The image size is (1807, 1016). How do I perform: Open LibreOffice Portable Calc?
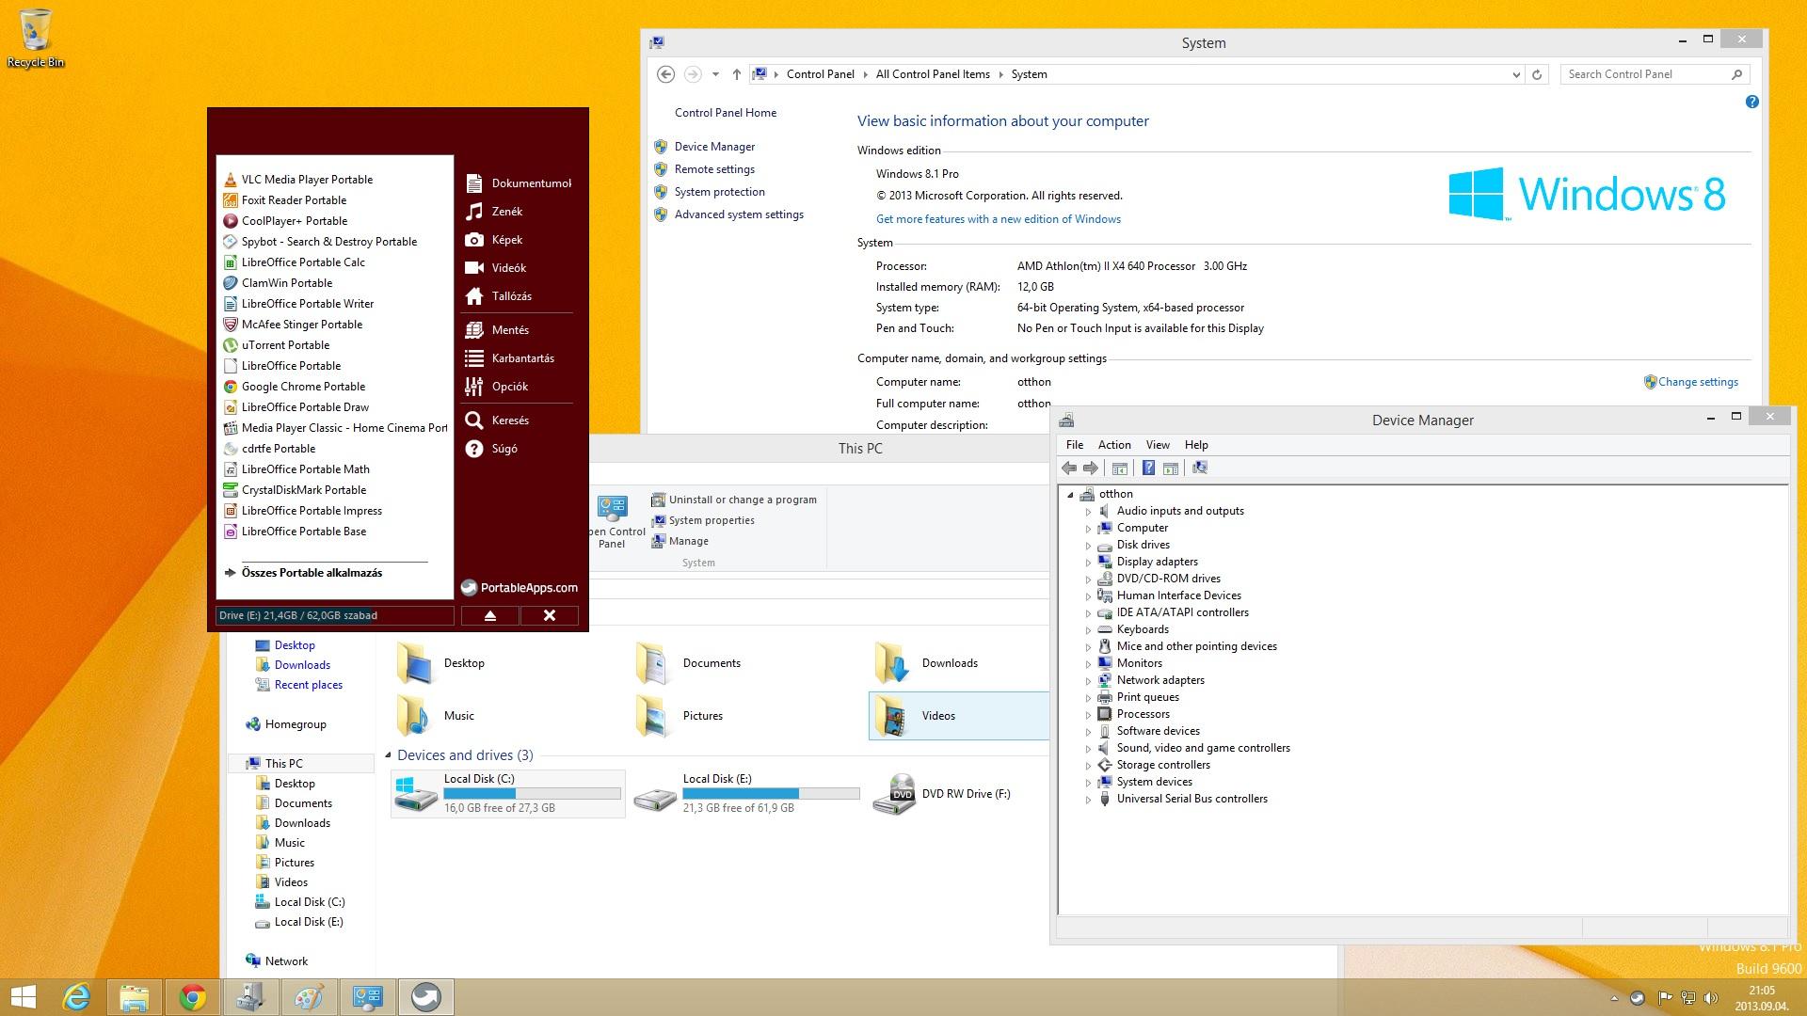pyautogui.click(x=294, y=262)
